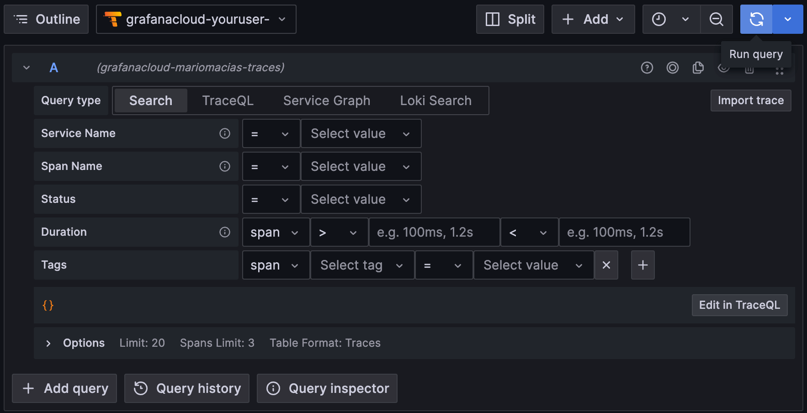Open the time range picker clock icon
The height and width of the screenshot is (413, 807).
point(658,19)
